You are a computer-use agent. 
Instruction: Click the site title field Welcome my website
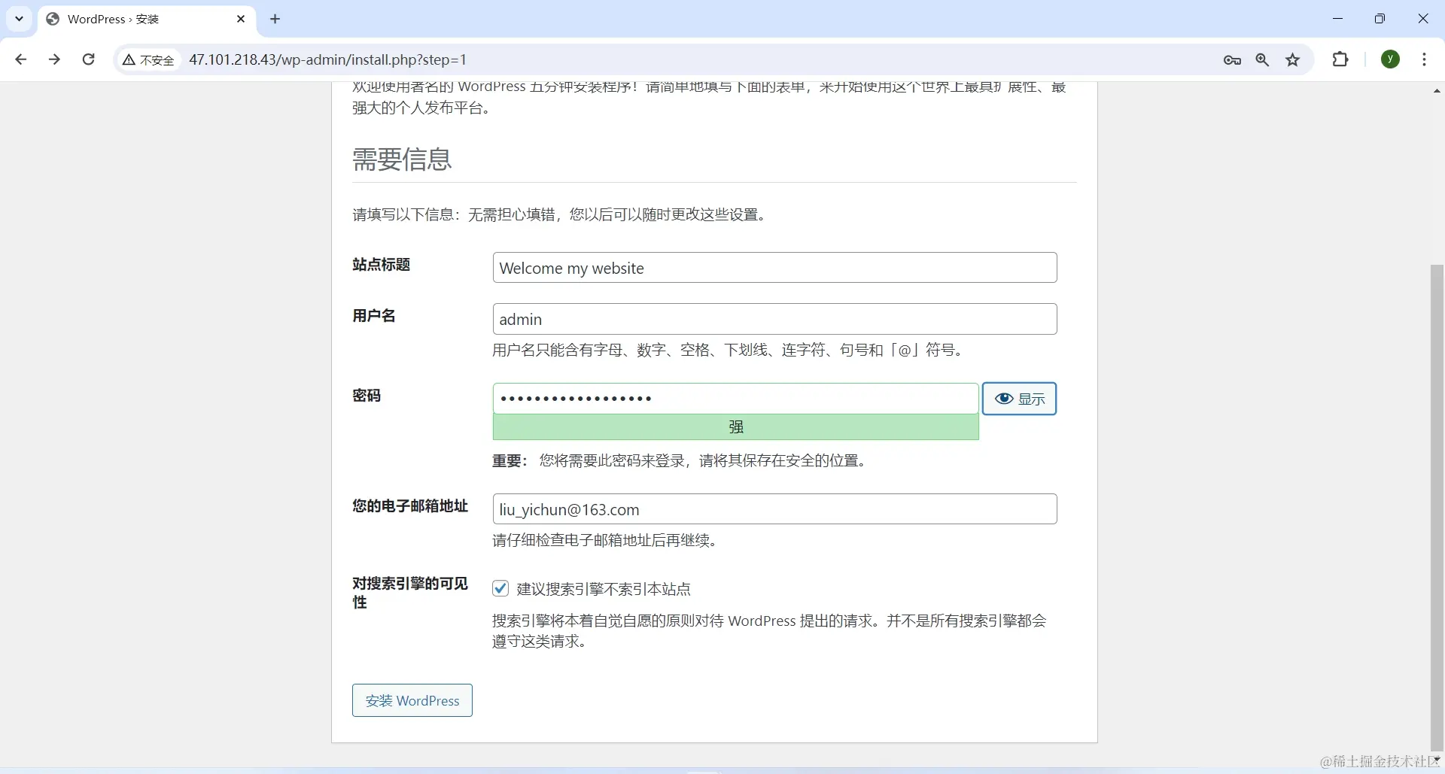(x=774, y=268)
